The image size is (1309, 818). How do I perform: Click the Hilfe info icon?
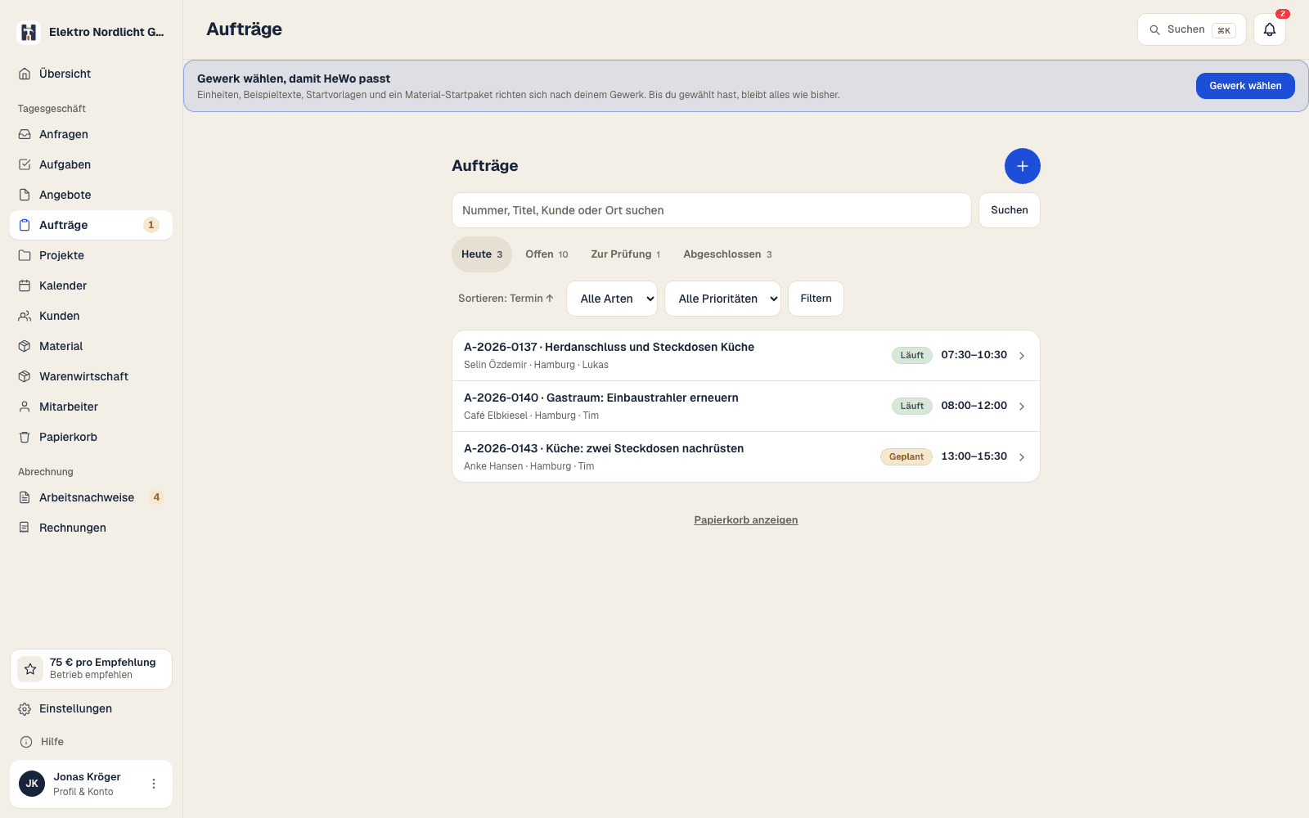click(26, 742)
